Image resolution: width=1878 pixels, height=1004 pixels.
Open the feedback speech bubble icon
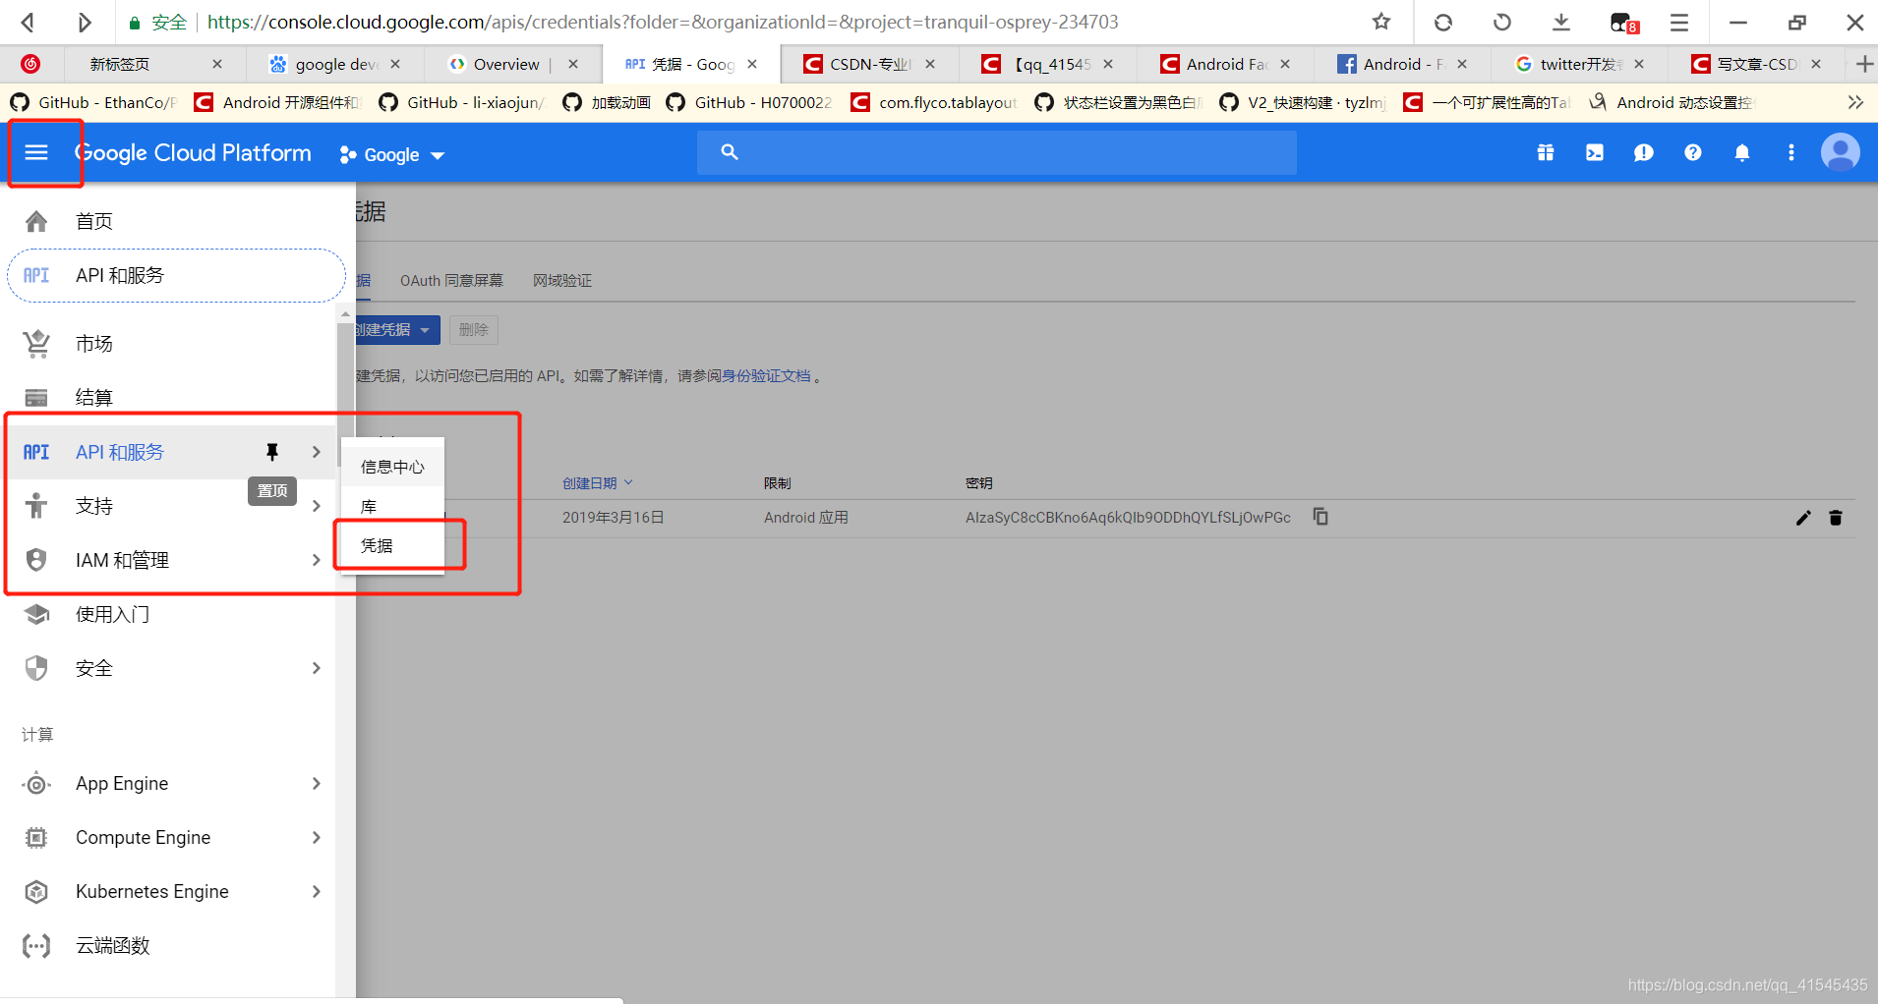tap(1644, 152)
